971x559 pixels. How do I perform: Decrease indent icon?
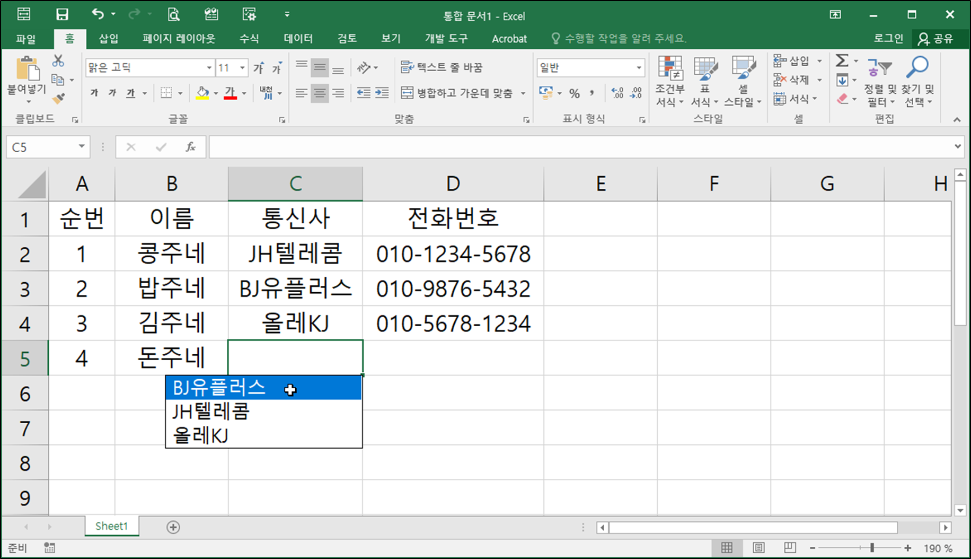point(364,93)
